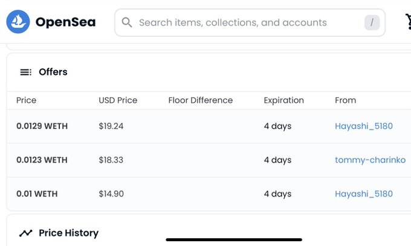411x246 pixels.
Task: Click the Expiration column header
Action: (x=283, y=100)
